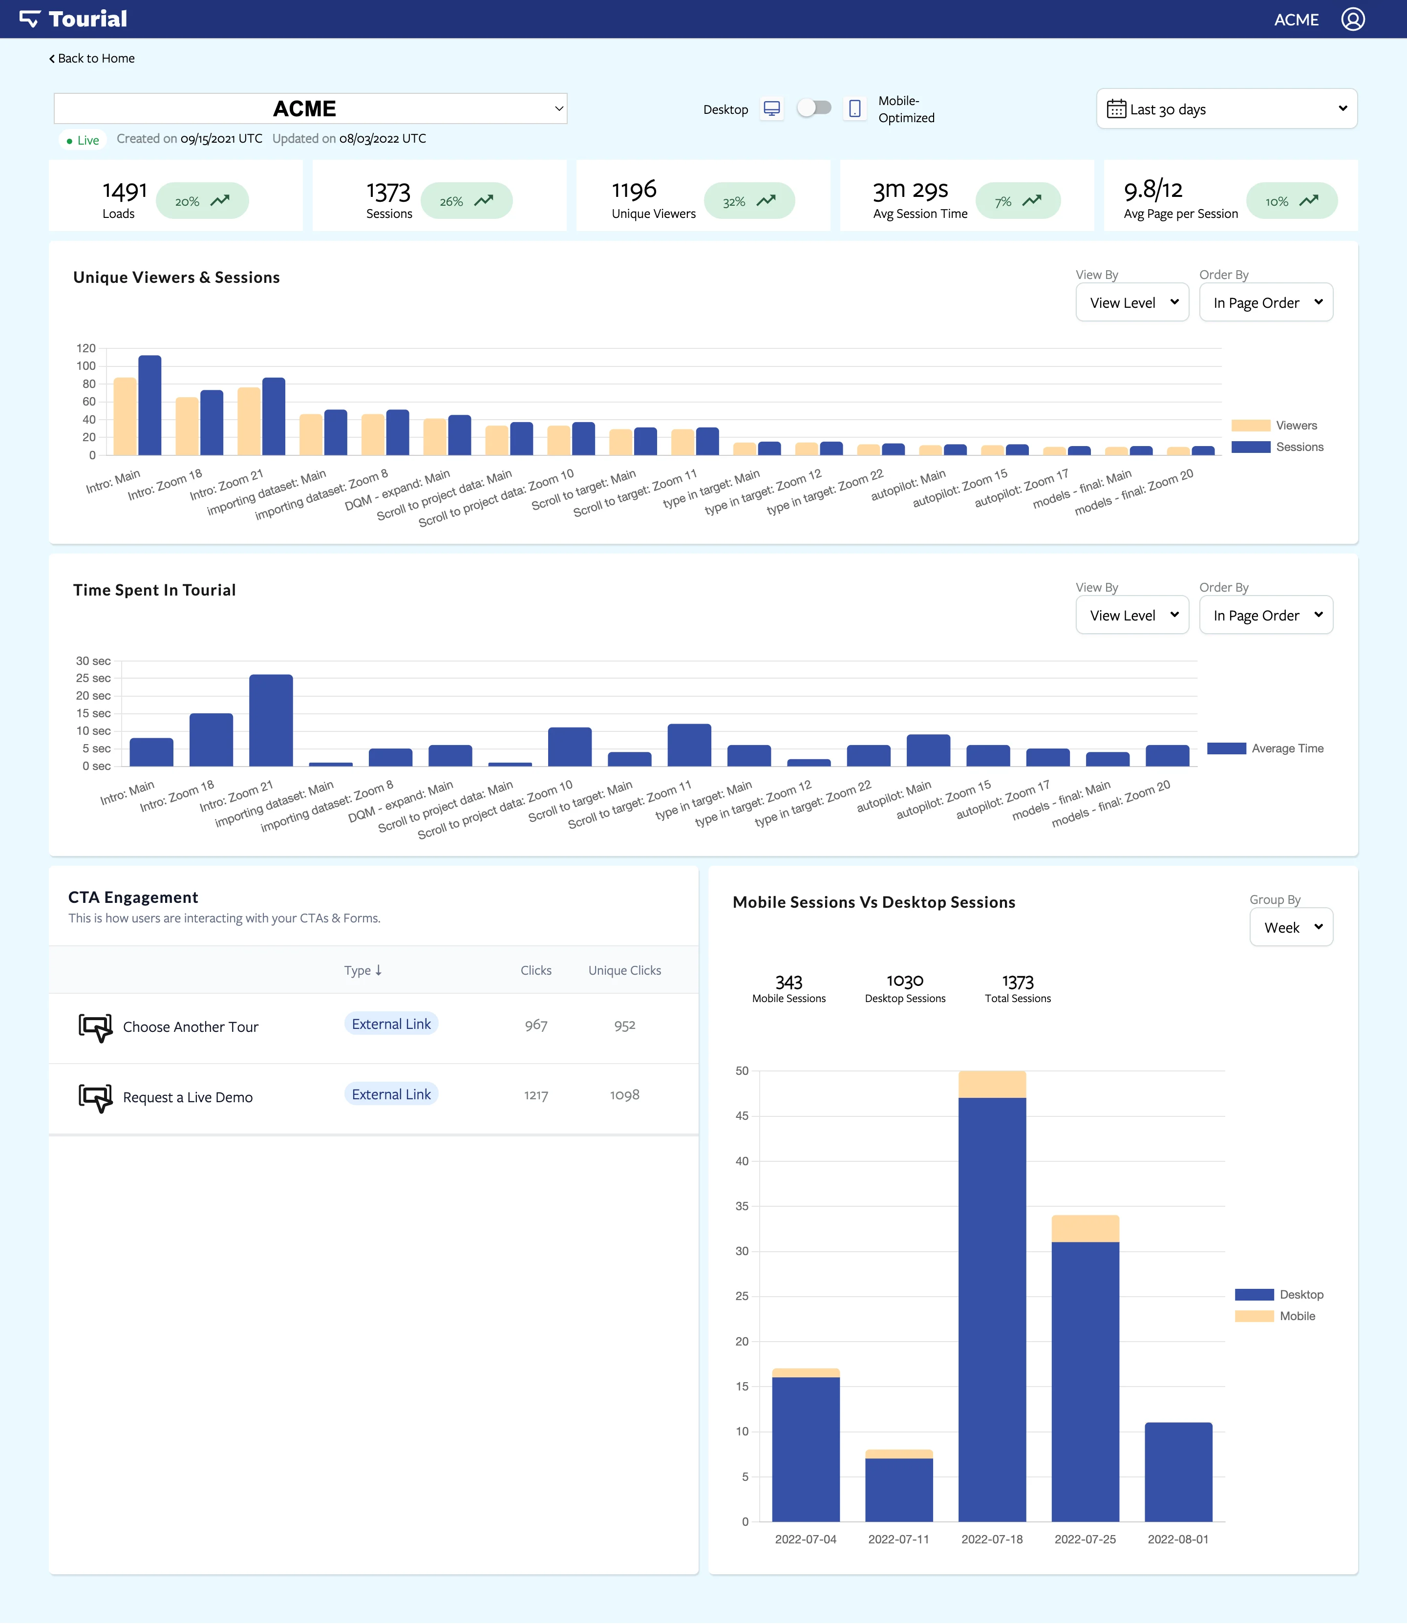Screen dimensions: 1407x1624
Task: Click the 2022-07-11 sessions bar
Action: [x=899, y=1485]
